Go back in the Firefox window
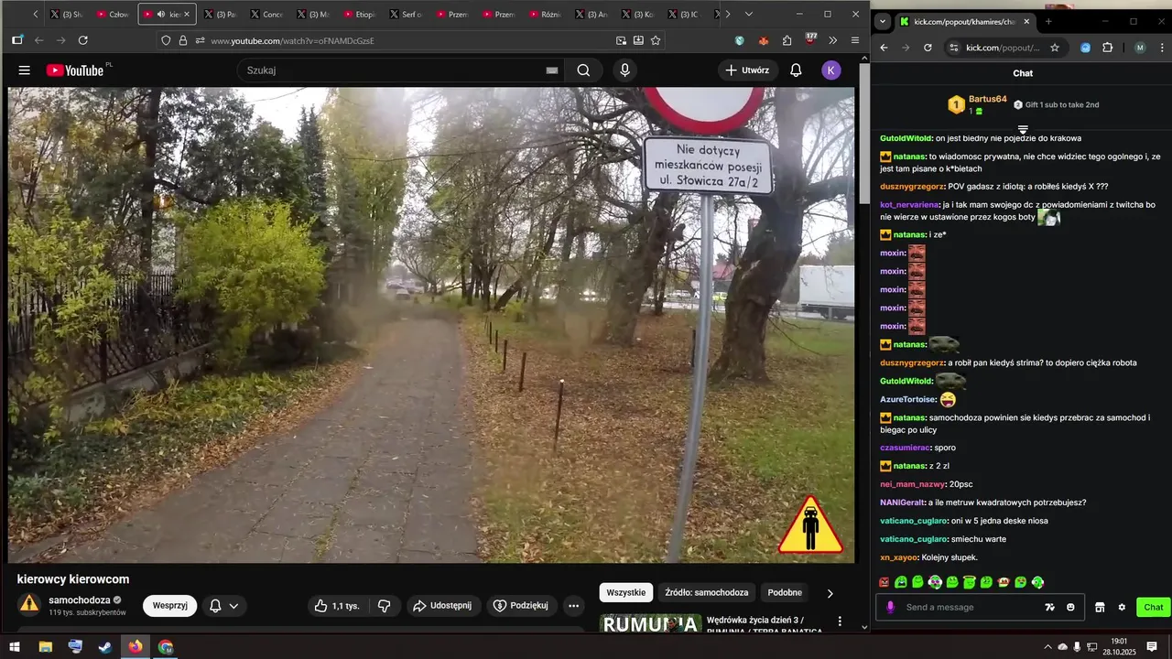The image size is (1172, 659). tap(38, 40)
